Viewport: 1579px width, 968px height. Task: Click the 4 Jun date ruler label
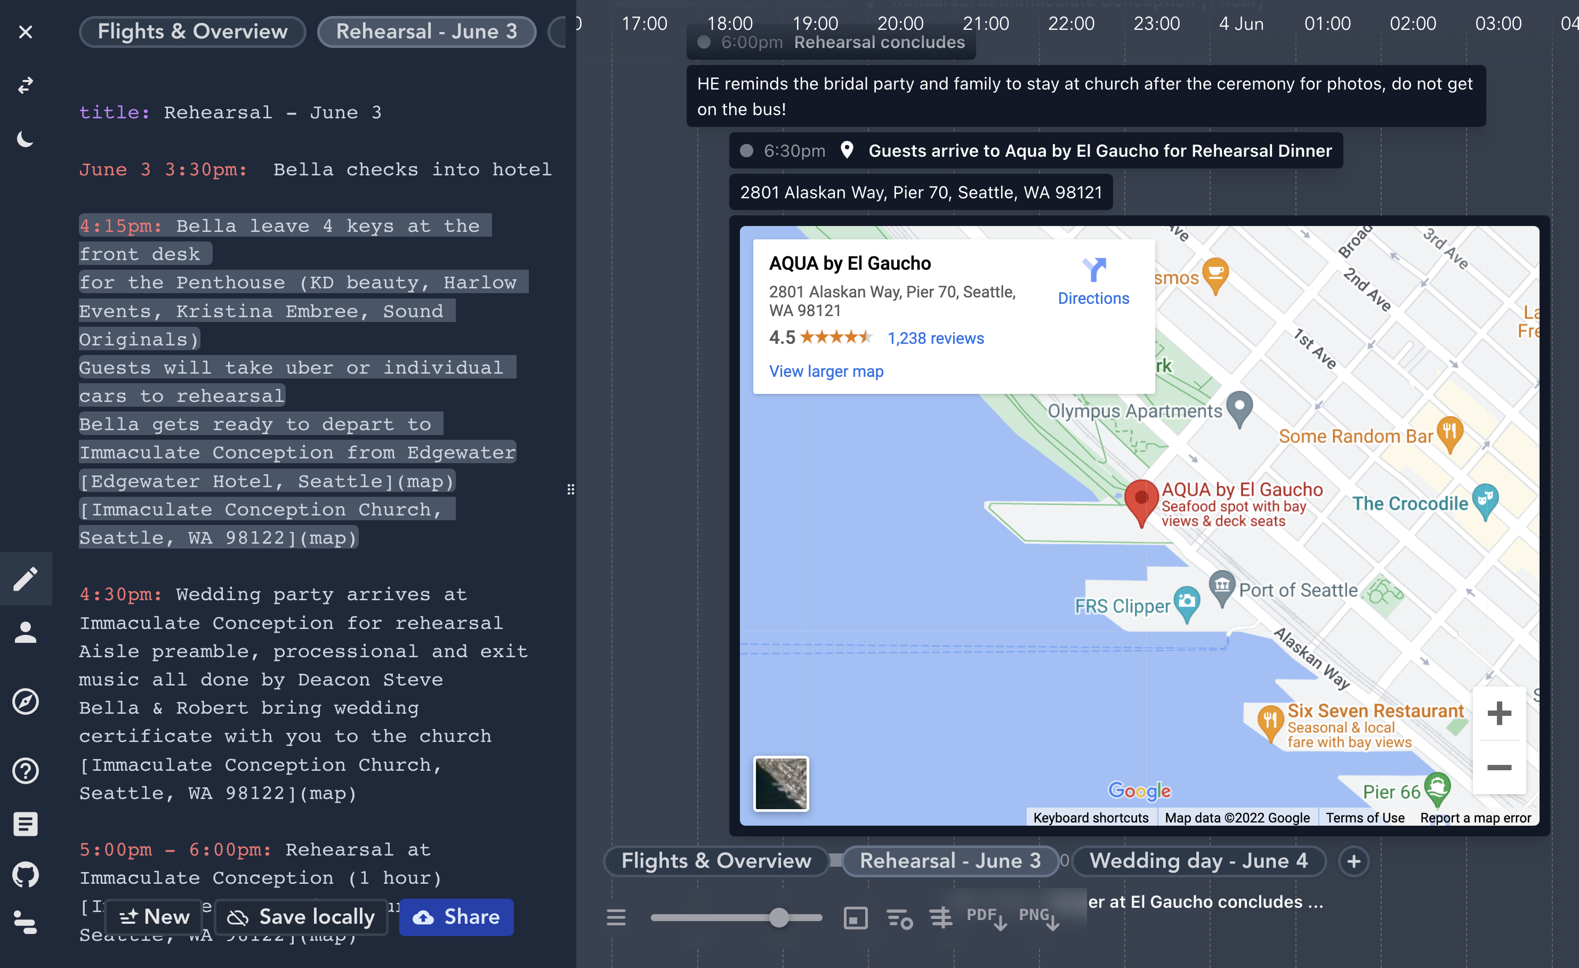point(1240,23)
